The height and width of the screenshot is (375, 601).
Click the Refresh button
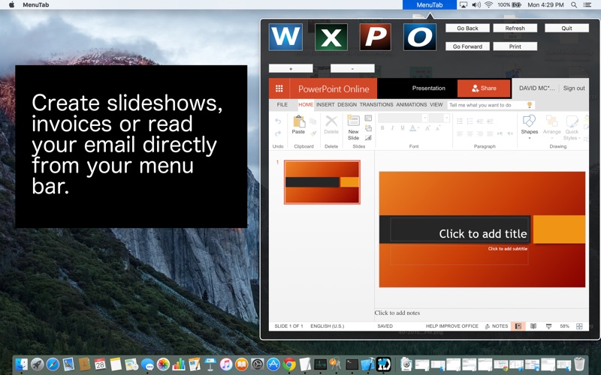pyautogui.click(x=515, y=28)
